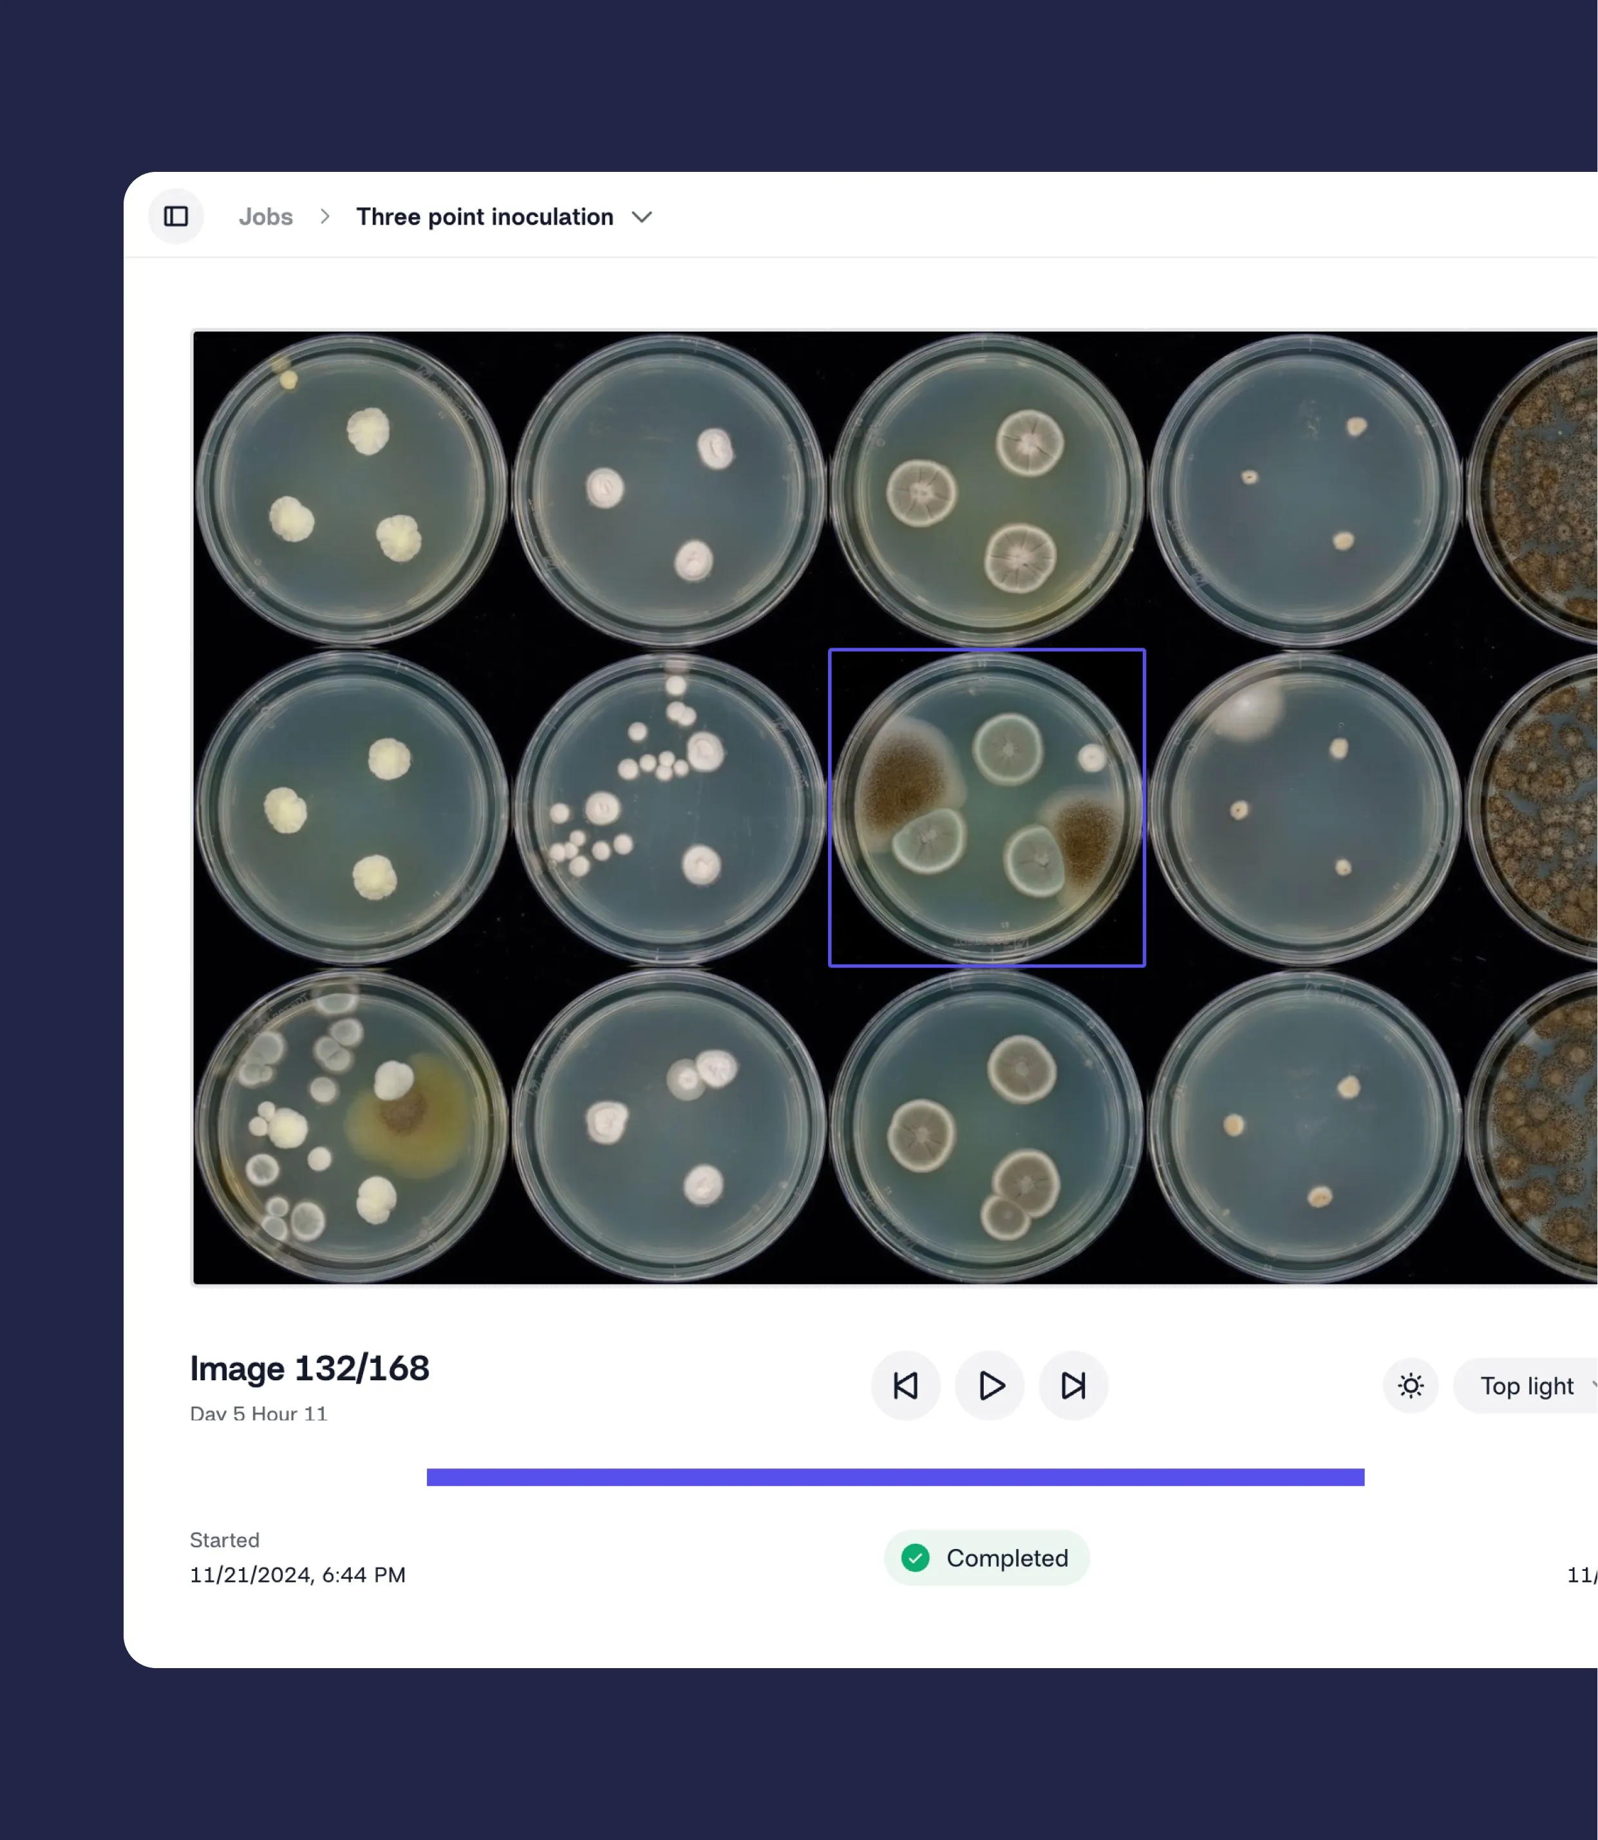Screen dimensions: 1598x1840
Task: Click the purple timeline progress bar
Action: (x=894, y=1476)
